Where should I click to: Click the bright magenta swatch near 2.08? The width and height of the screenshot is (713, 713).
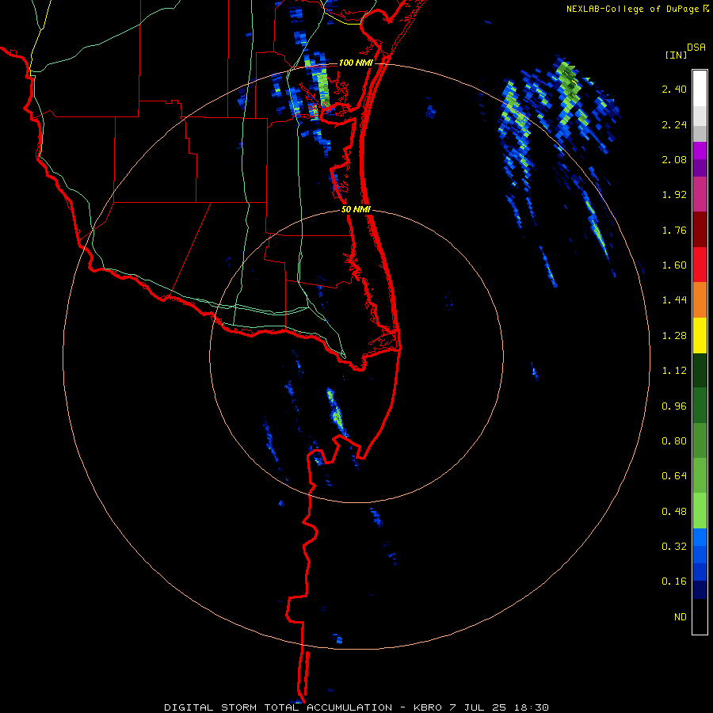pos(700,151)
